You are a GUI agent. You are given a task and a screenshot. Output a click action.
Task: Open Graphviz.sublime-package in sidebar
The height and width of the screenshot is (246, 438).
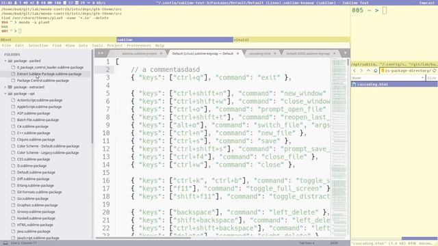tap(37, 205)
